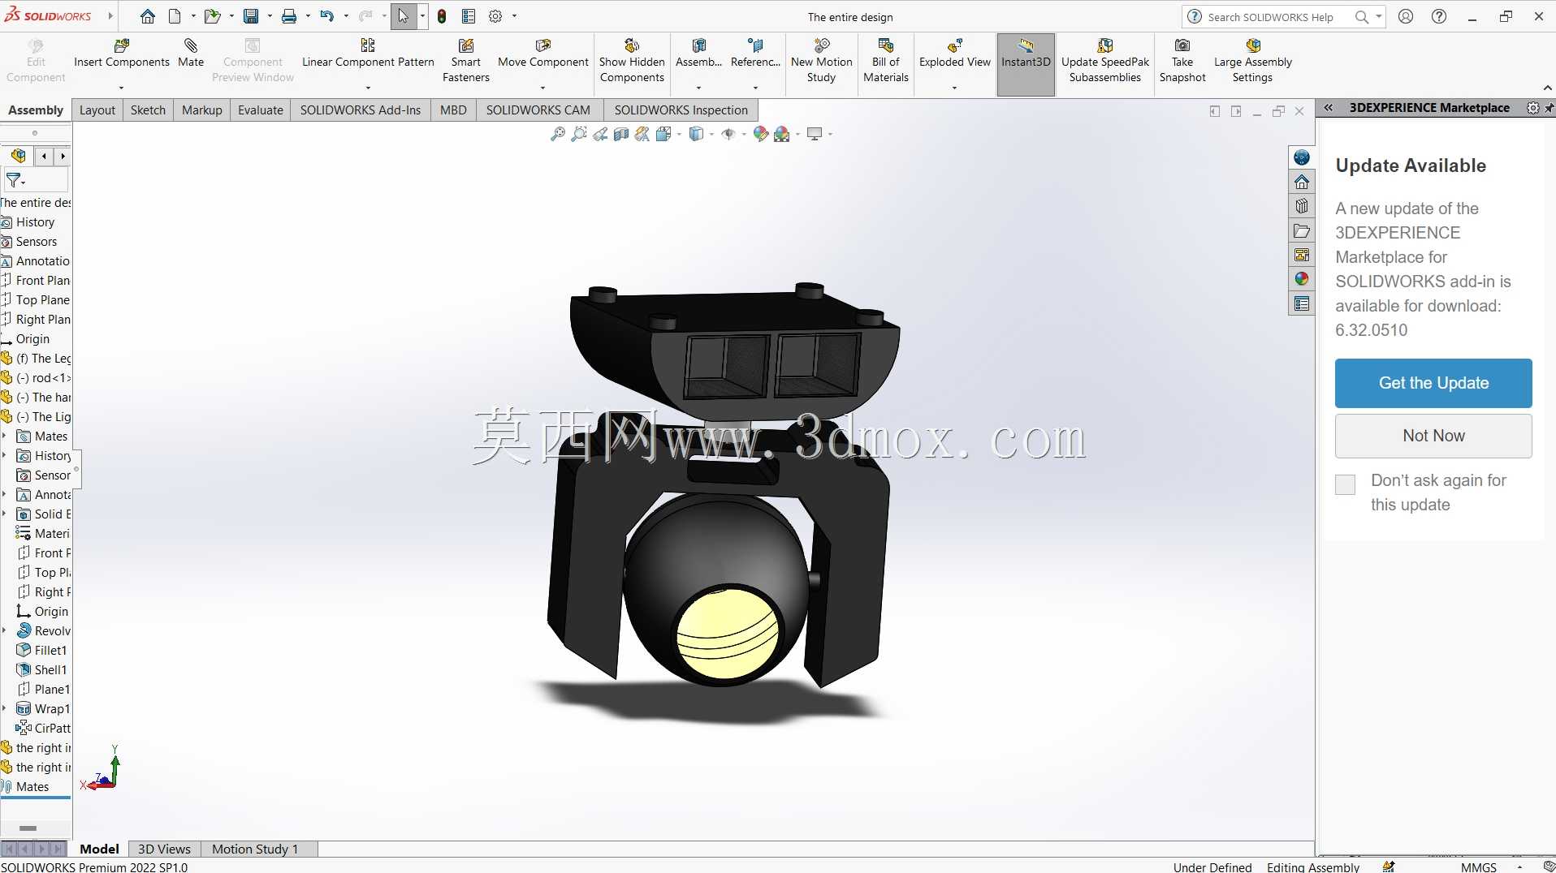This screenshot has width=1556, height=873.
Task: Save the assembly with the Save icon
Action: pos(251,16)
